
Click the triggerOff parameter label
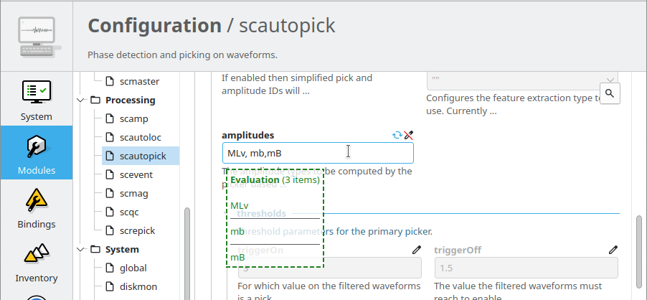pyautogui.click(x=458, y=250)
